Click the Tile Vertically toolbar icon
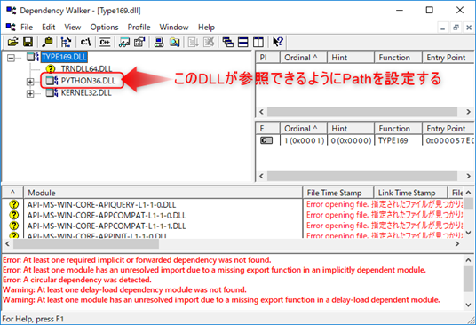Image resolution: width=476 pixels, height=325 pixels. [258, 42]
